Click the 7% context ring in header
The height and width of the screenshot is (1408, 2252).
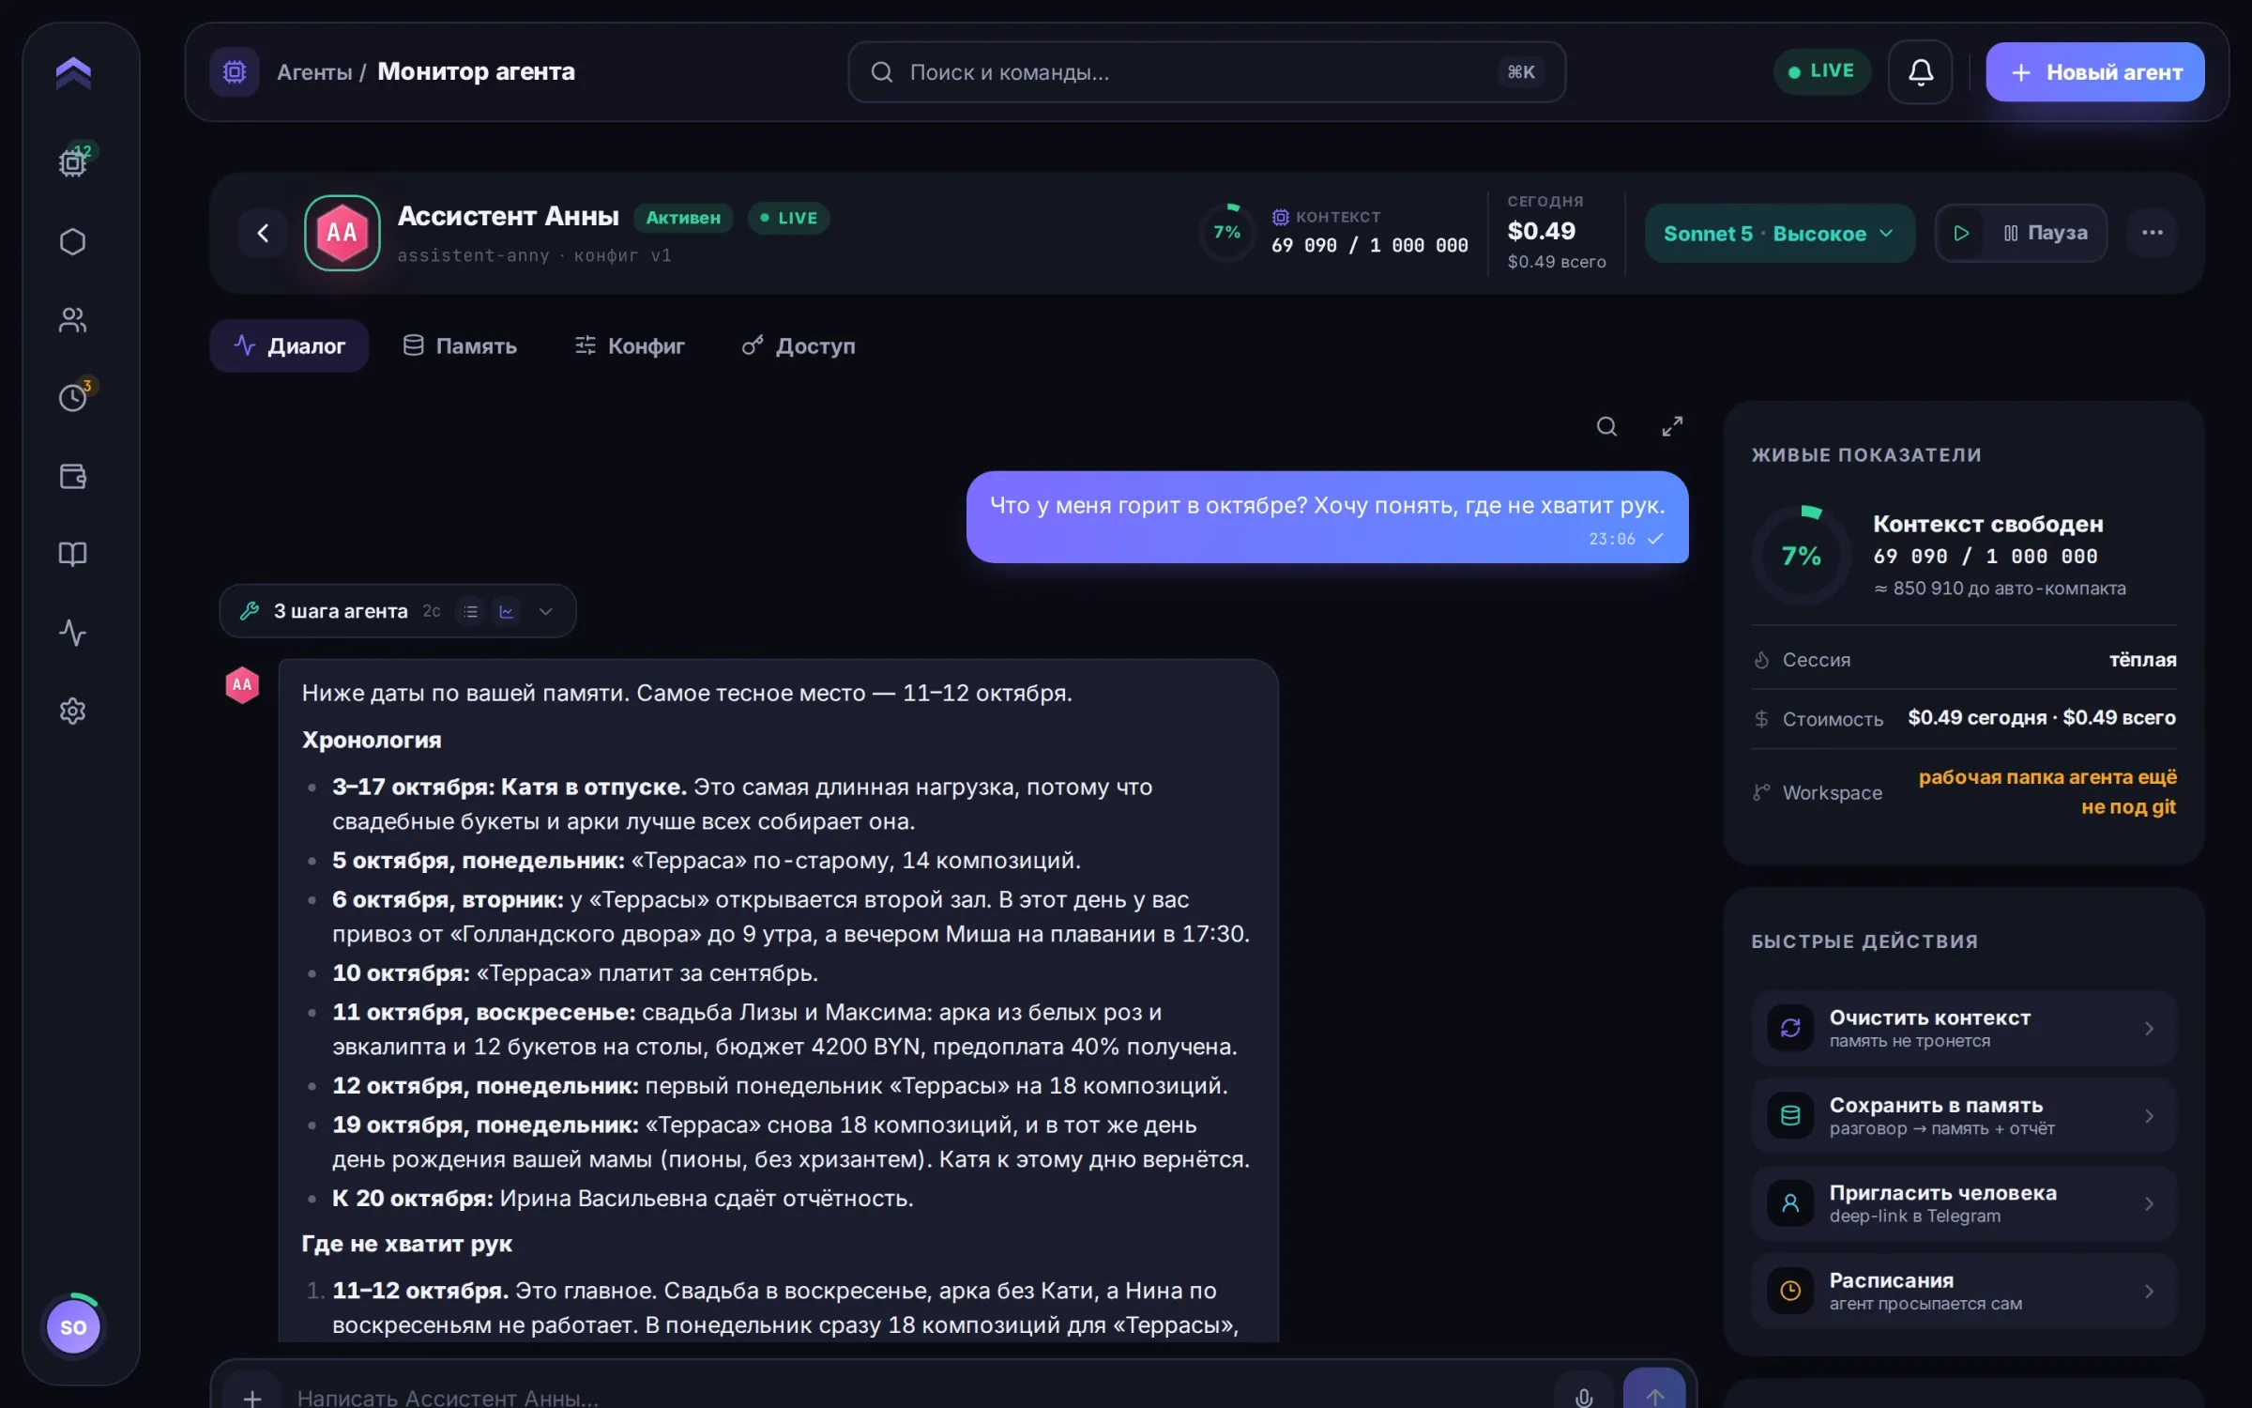[x=1227, y=232]
